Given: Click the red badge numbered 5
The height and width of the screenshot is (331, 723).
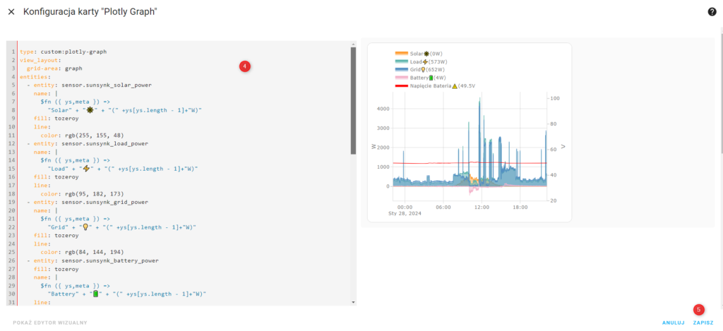Looking at the screenshot, I should (x=698, y=309).
